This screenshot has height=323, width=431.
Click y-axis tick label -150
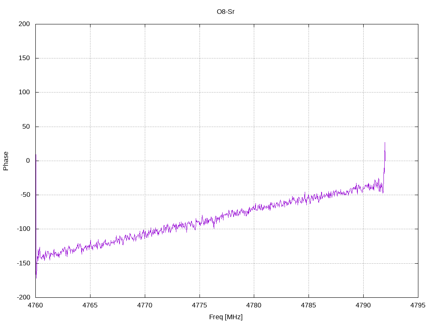coord(24,263)
